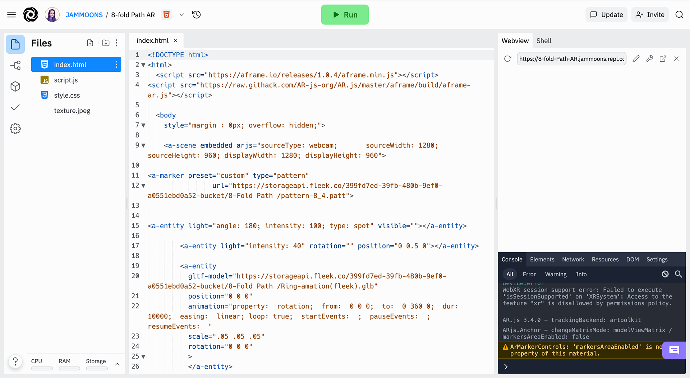Screen dimensions: 690x378
Task: Click the HTML5 language badge icon
Action: pos(166,15)
